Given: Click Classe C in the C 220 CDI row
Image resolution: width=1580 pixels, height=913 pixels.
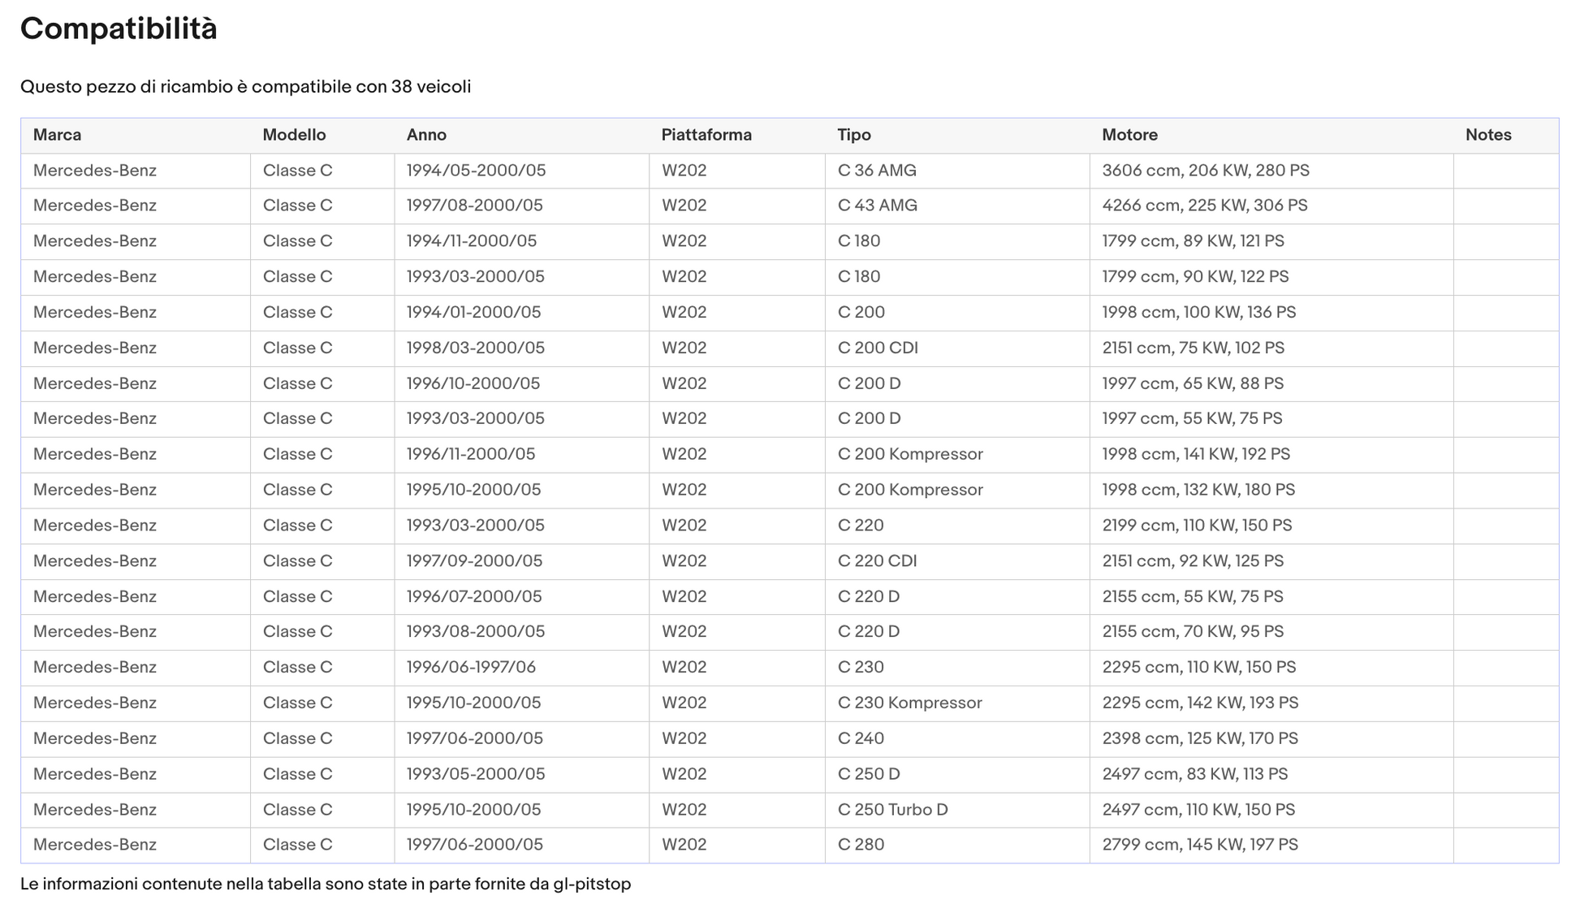Looking at the screenshot, I should 298,561.
